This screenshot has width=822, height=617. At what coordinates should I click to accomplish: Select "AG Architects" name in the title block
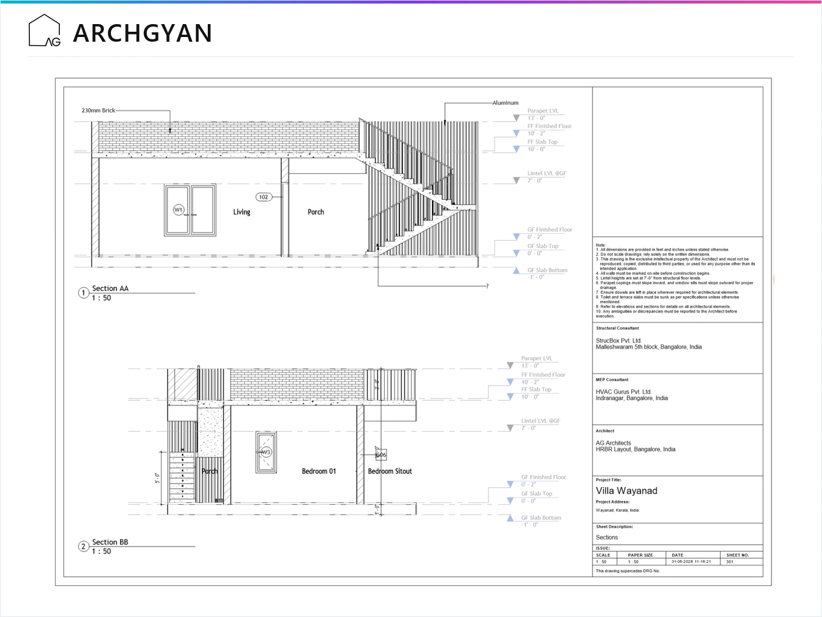614,443
